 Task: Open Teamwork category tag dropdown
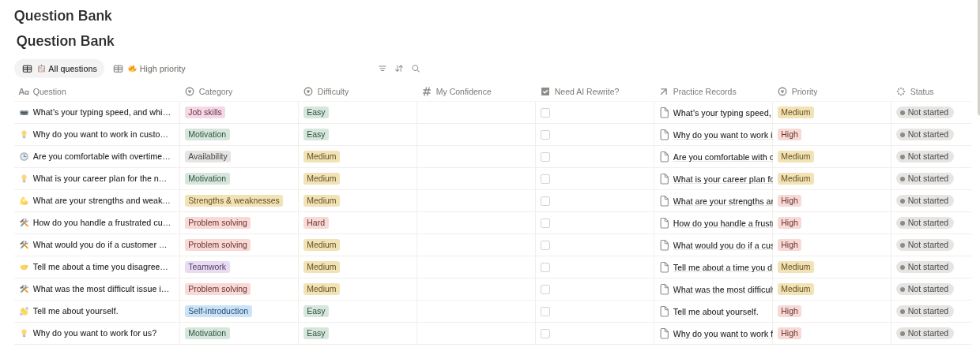pos(207,267)
